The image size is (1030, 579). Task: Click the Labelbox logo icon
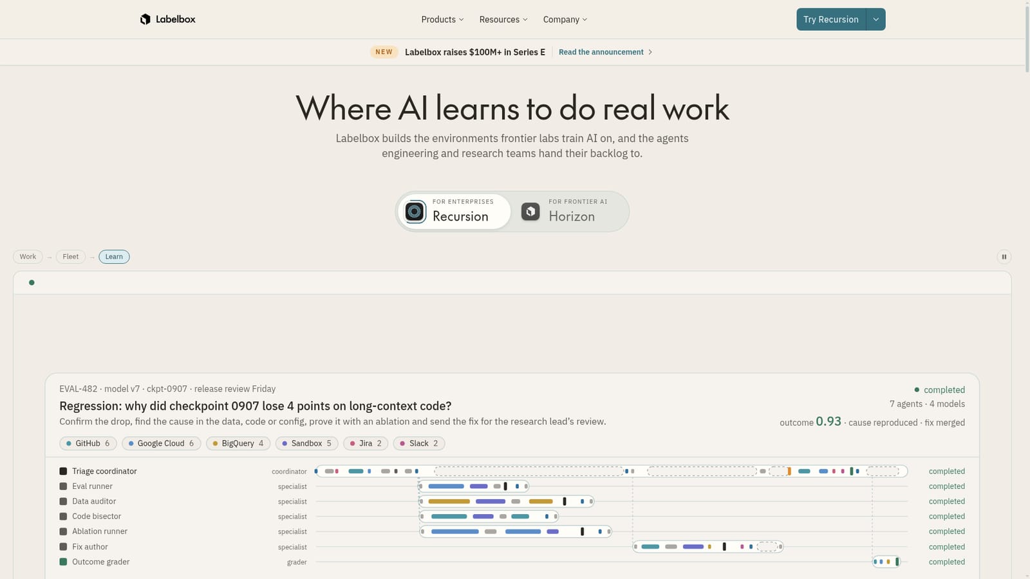click(145, 19)
